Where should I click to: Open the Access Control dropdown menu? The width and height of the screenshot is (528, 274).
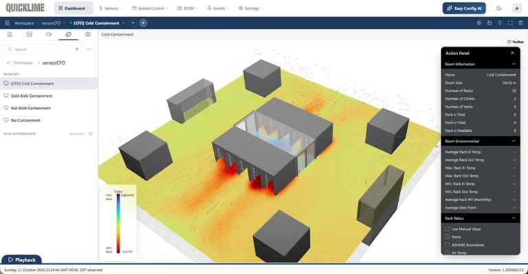[149, 8]
